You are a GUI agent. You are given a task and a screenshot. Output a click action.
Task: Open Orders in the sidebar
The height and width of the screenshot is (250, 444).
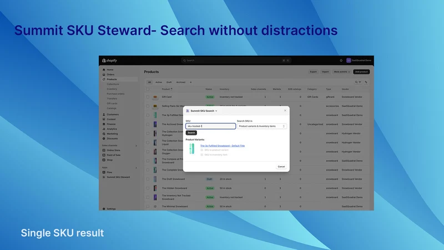point(110,74)
